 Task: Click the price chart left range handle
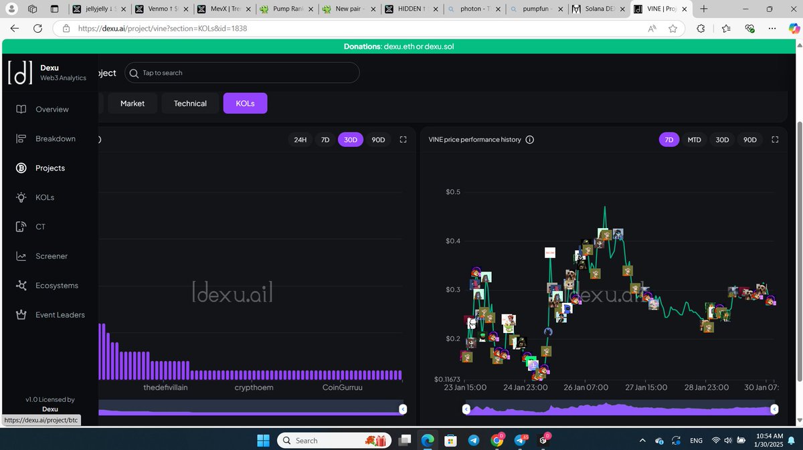point(466,409)
